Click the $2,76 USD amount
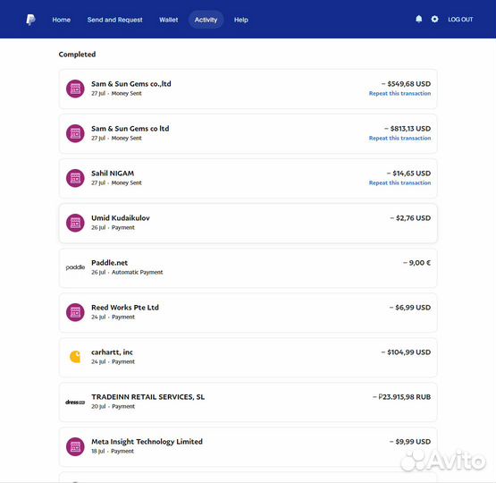Screen dimensions: 496x483 (x=410, y=218)
